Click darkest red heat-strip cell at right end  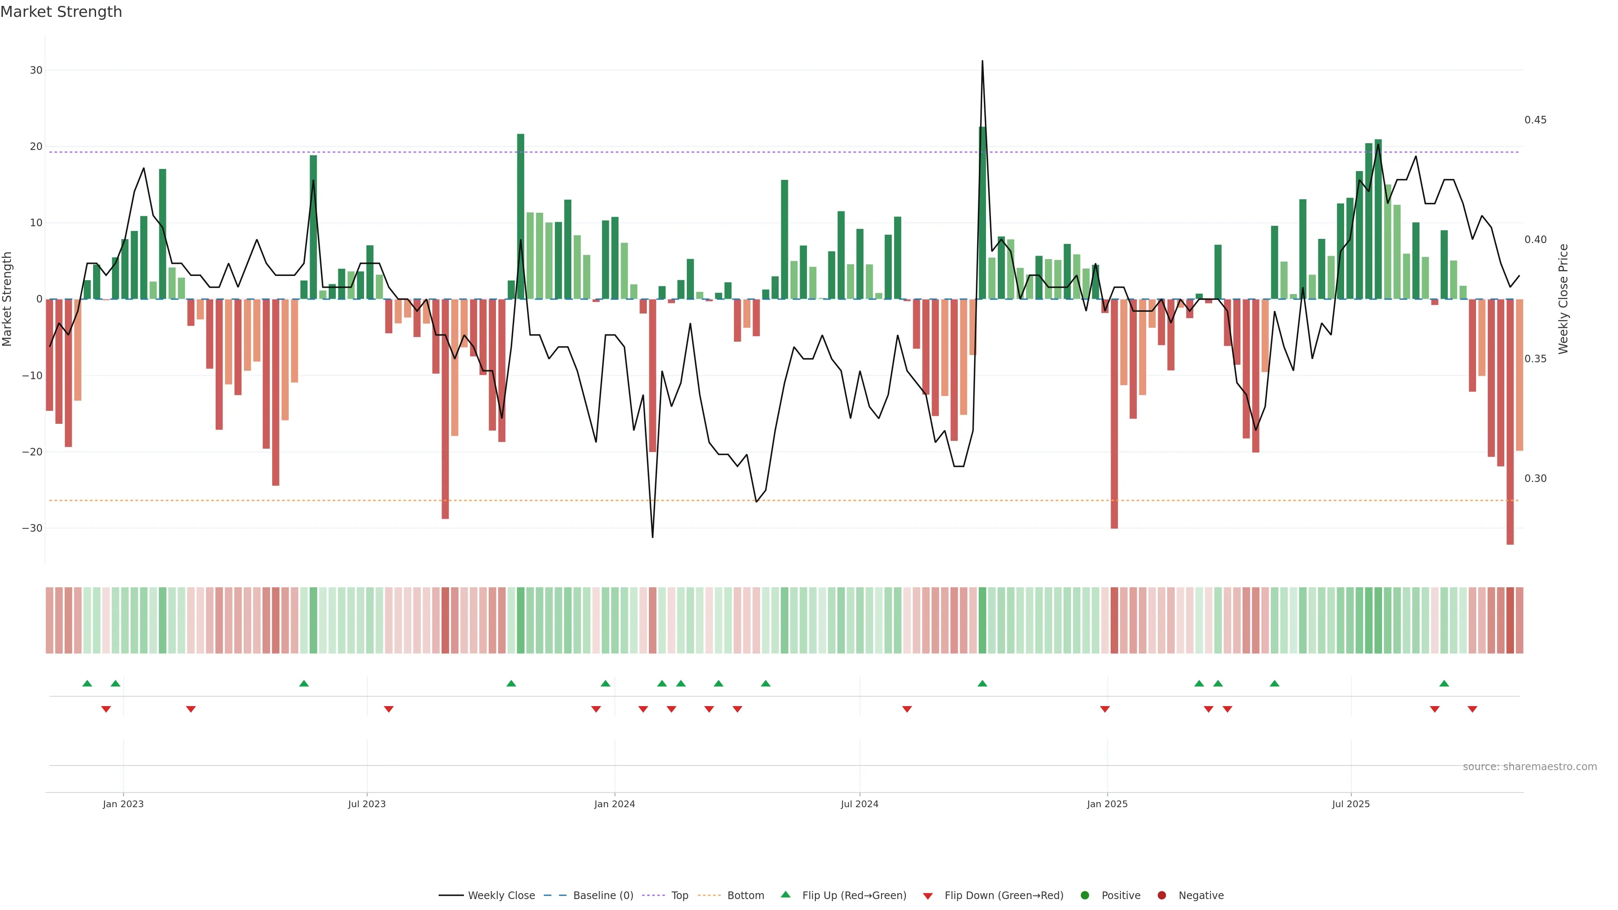coord(1510,621)
